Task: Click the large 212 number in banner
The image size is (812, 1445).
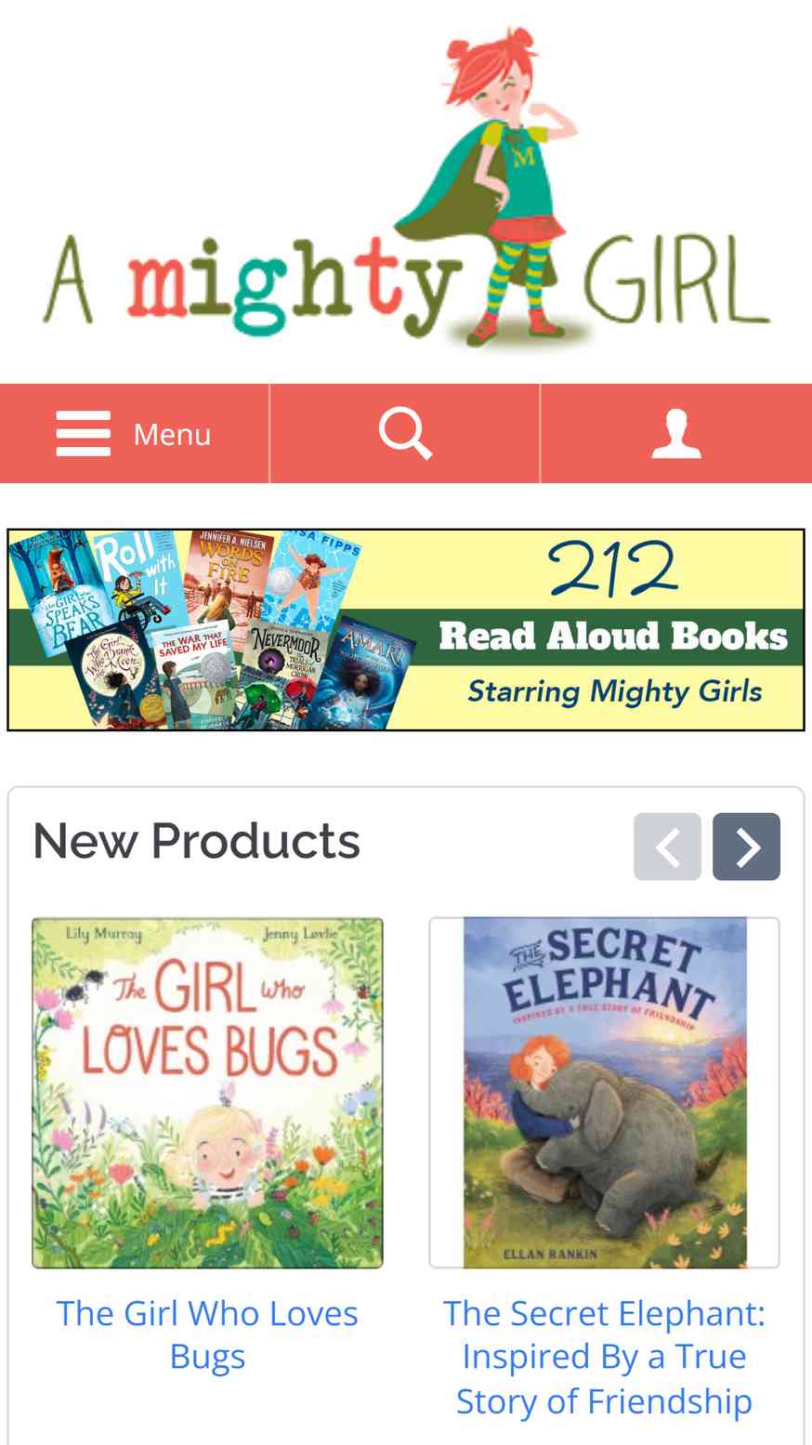Action: pos(613,568)
